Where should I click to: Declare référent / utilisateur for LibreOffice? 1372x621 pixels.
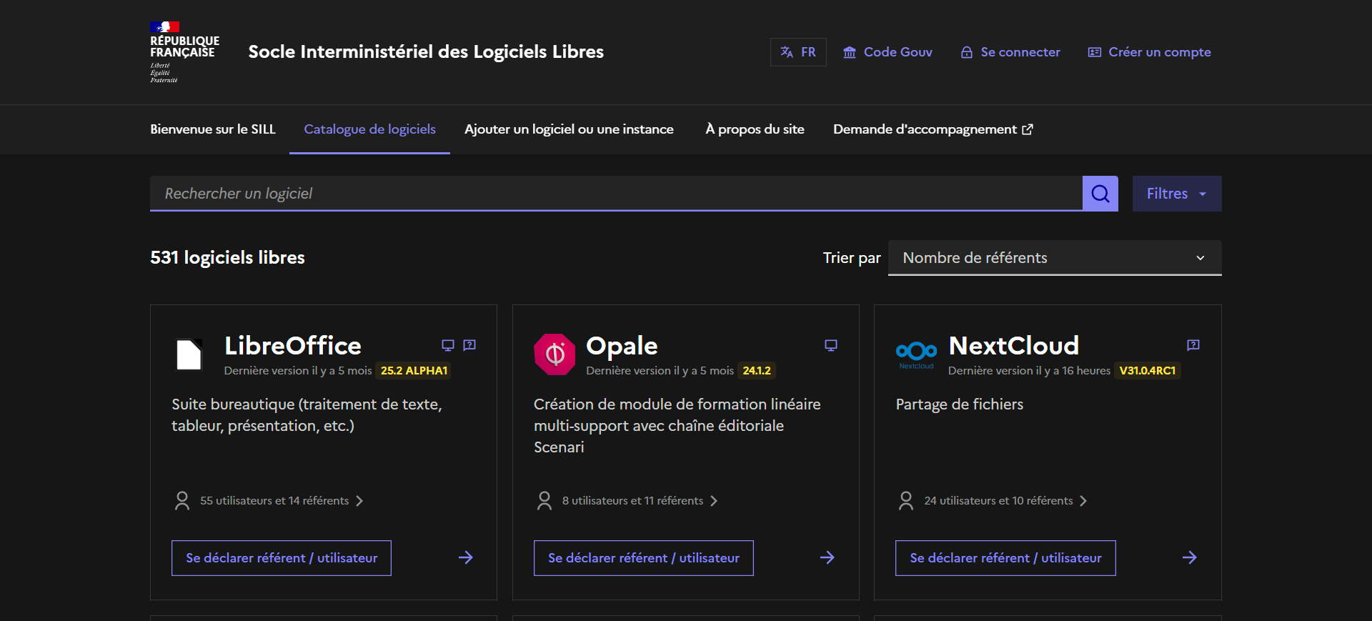pyautogui.click(x=282, y=558)
